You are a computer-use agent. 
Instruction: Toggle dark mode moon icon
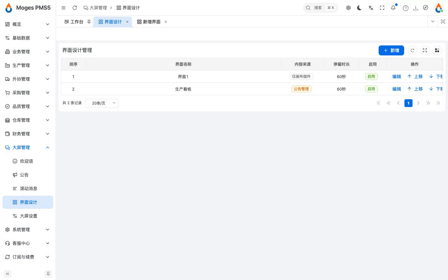(360, 8)
